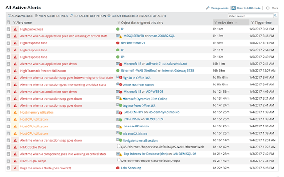284x177 pixels.
Task: Check the checkbox for Navigate to email section row
Action: coord(9,140)
